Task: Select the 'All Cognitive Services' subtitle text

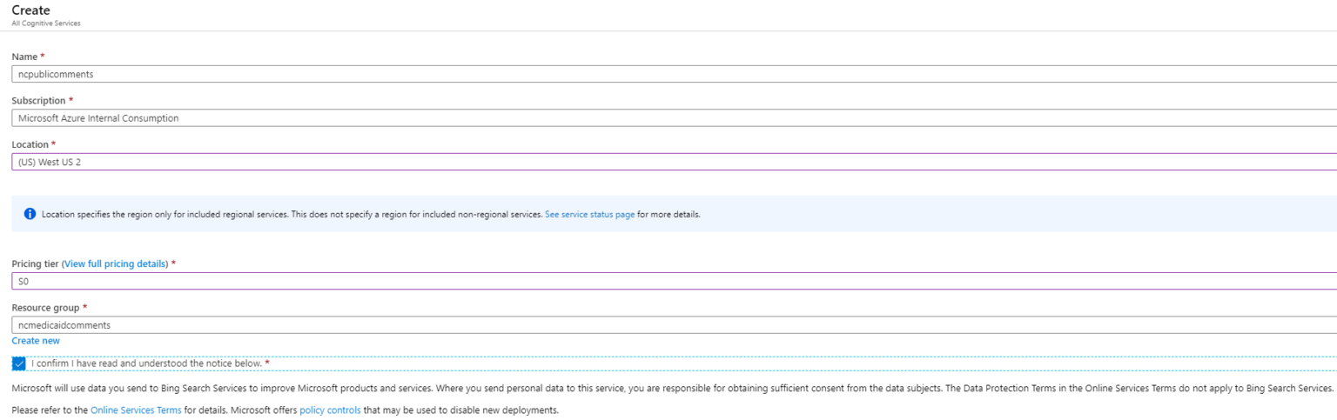Action: 46,23
